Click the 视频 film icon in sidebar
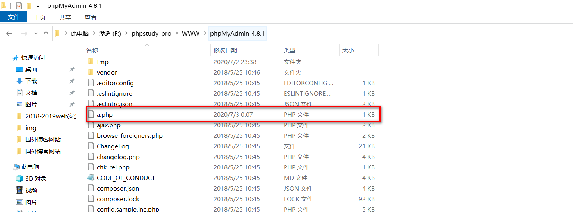The height and width of the screenshot is (212, 573). [20, 190]
